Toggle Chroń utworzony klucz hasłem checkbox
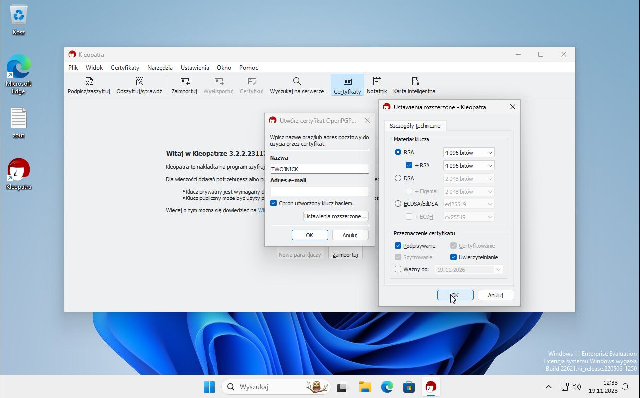This screenshot has height=398, width=640. click(274, 203)
